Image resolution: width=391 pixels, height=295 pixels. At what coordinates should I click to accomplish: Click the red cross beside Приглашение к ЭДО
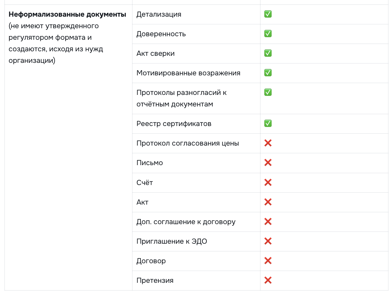coord(268,241)
